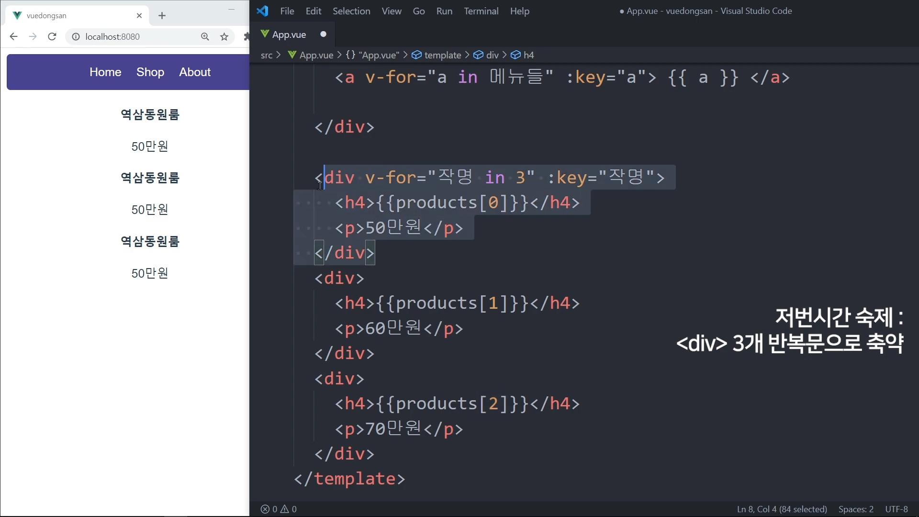
Task: Click the About navigation link
Action: (x=195, y=72)
